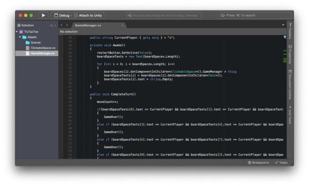Navigate back with the left arrow

pyautogui.click(x=61, y=25)
